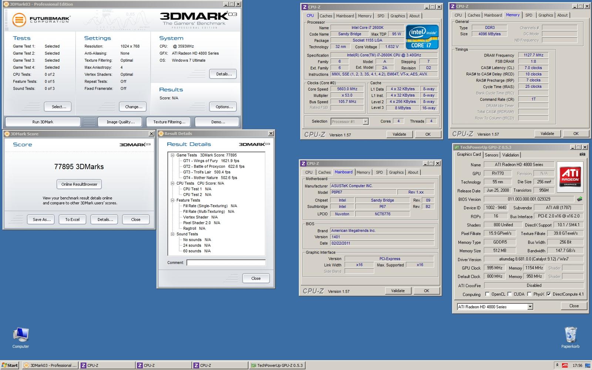Open the ATI Radeon HD 4800 Series dropdown
The height and width of the screenshot is (370, 592).
click(530, 307)
